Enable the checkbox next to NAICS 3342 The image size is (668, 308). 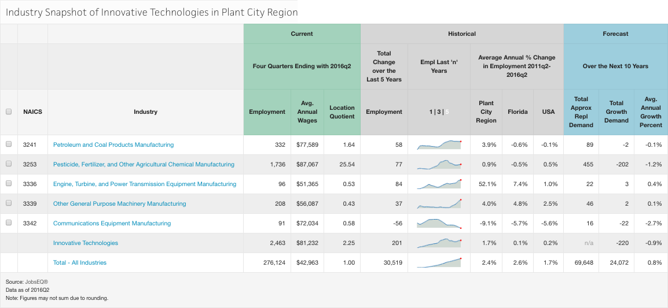9,223
